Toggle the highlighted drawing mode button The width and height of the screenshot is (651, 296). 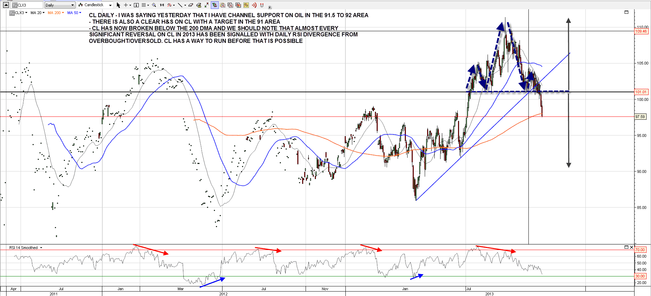(215, 5)
